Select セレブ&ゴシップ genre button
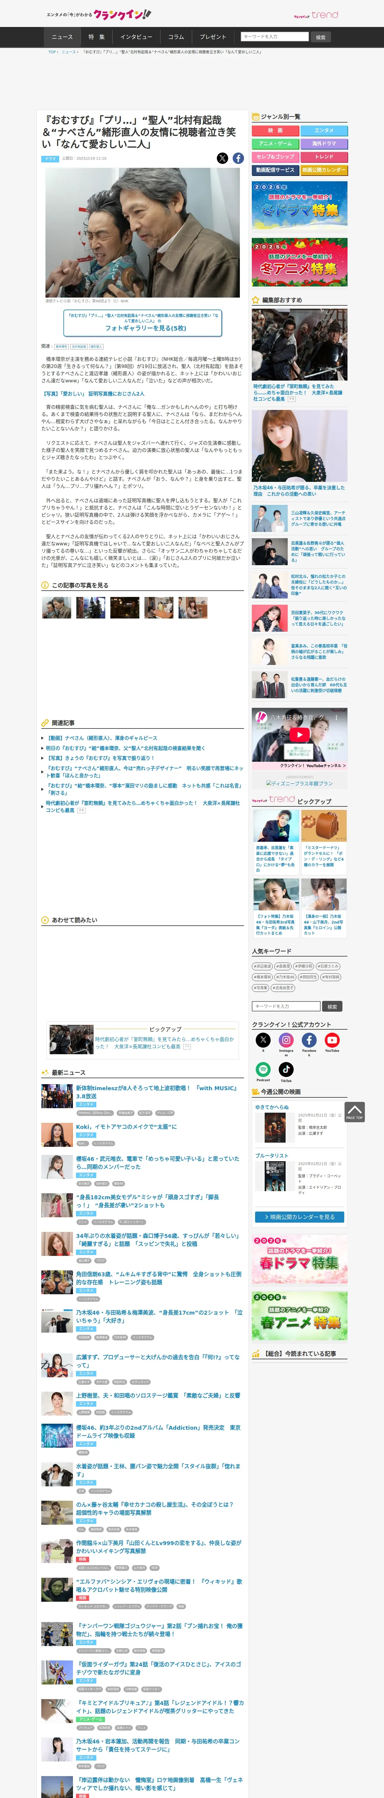This screenshot has width=384, height=1798. [275, 157]
